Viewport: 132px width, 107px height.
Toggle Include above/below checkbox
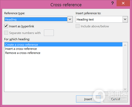coord(78,26)
